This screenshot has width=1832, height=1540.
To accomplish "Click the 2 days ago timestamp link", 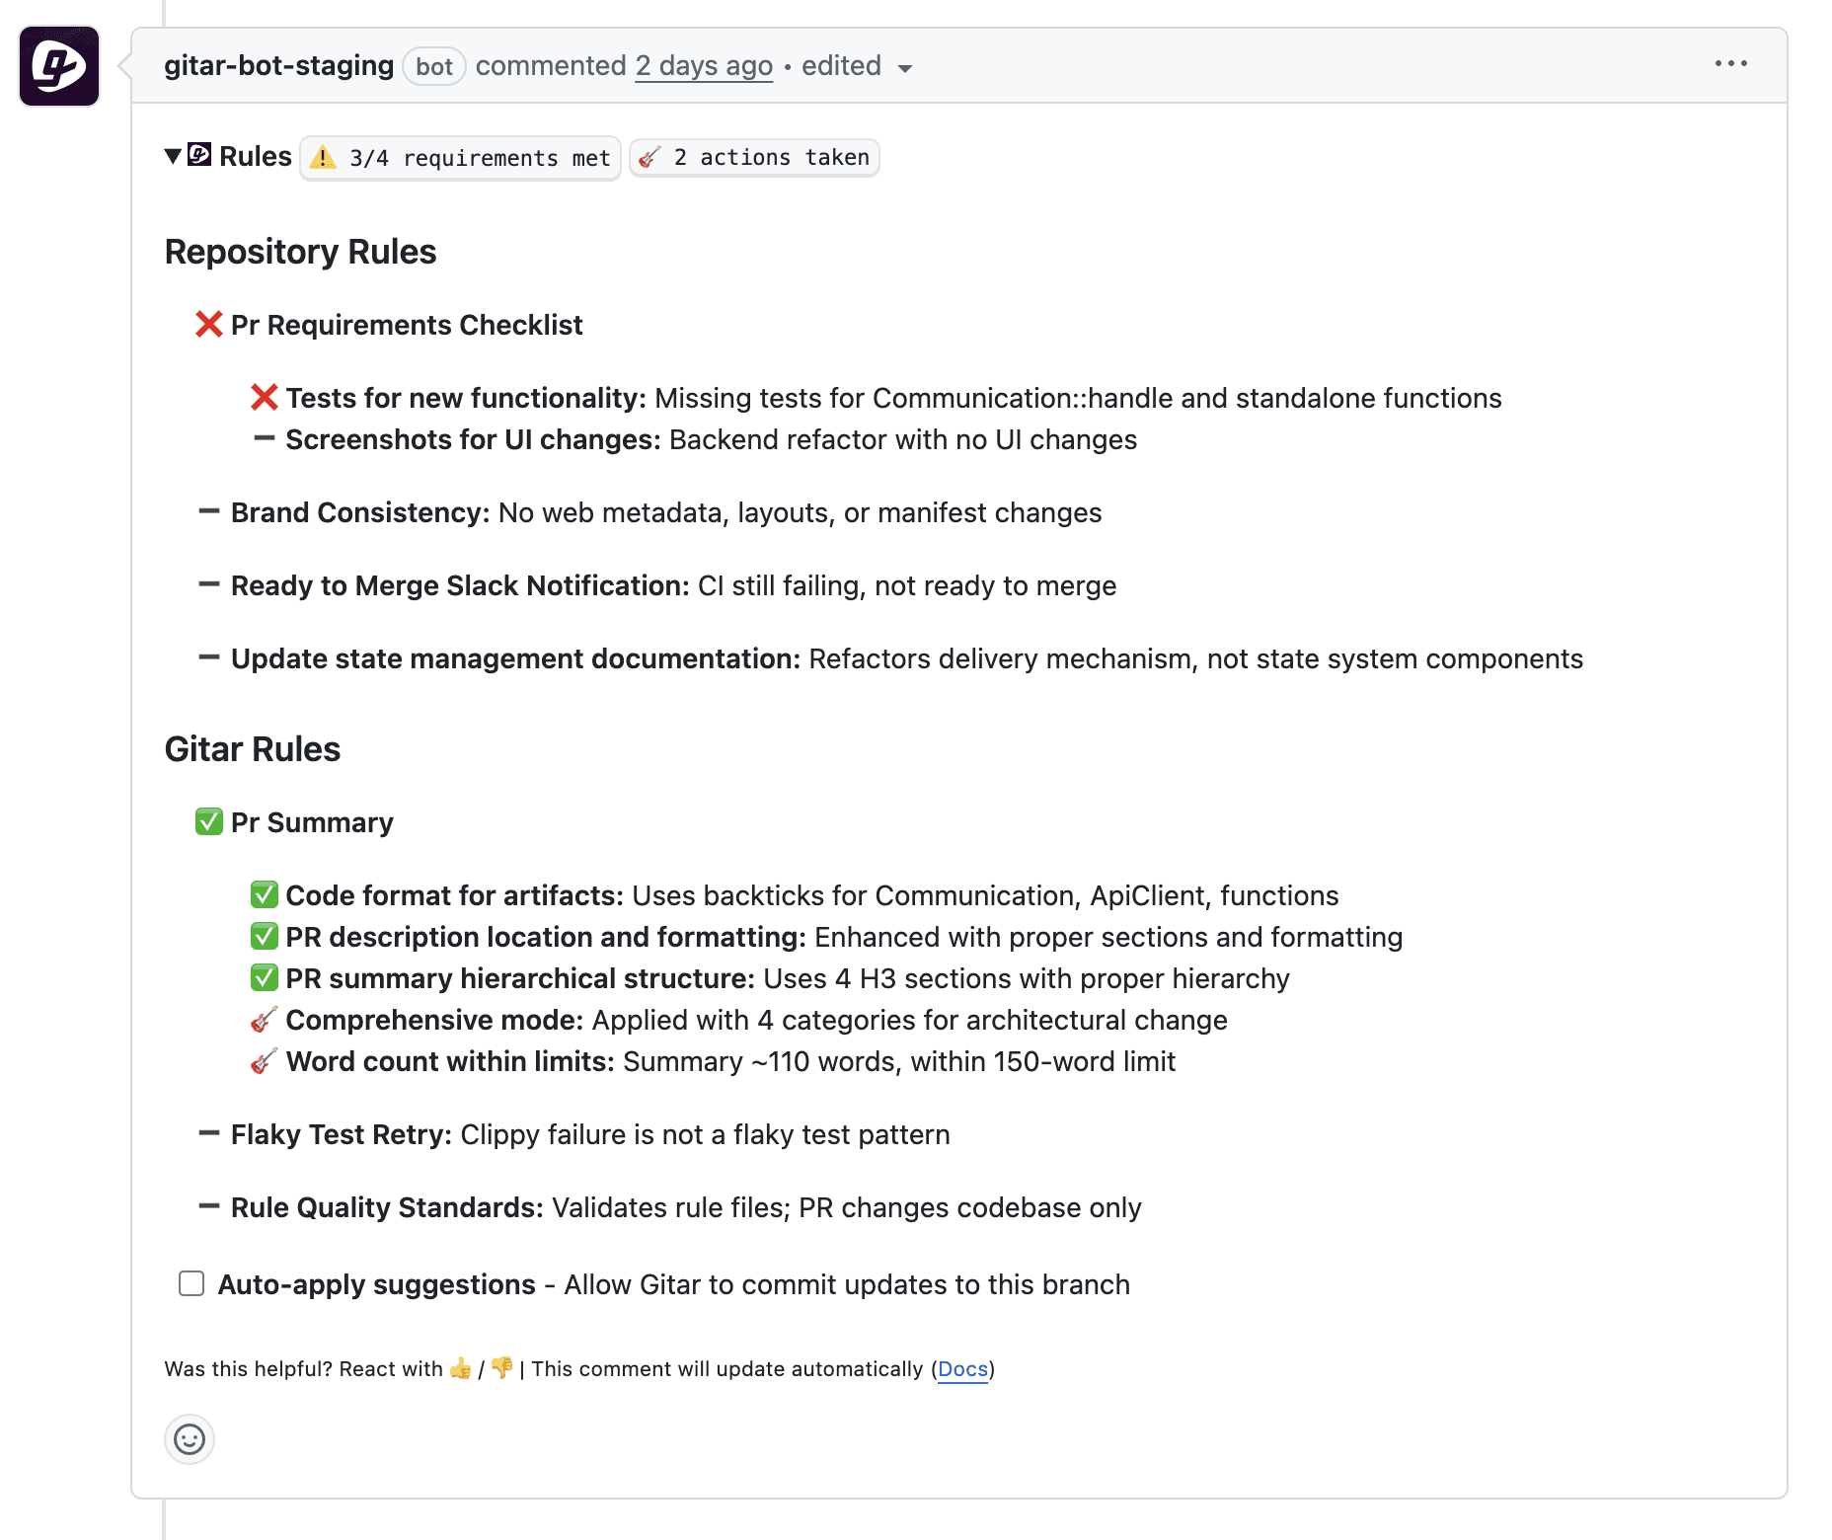I will click(704, 66).
